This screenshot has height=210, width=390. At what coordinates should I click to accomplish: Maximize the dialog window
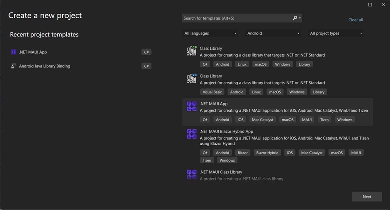[370, 5]
